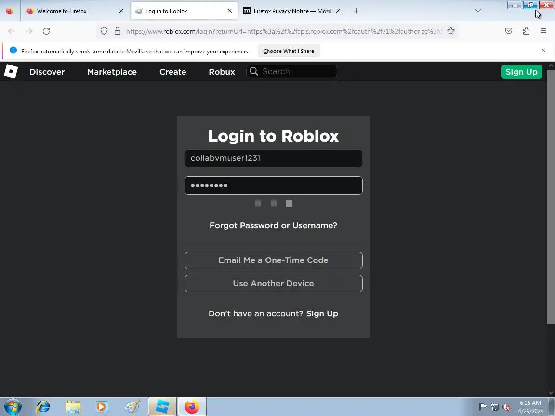Image resolution: width=555 pixels, height=416 pixels.
Task: Open Windows Media Player from taskbar
Action: coord(102,407)
